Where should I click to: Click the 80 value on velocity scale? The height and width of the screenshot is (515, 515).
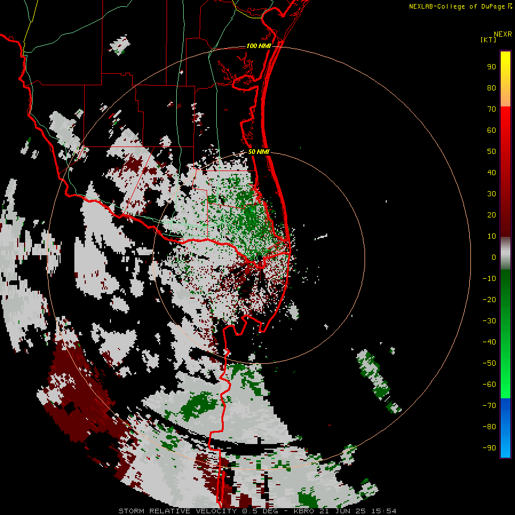click(492, 88)
